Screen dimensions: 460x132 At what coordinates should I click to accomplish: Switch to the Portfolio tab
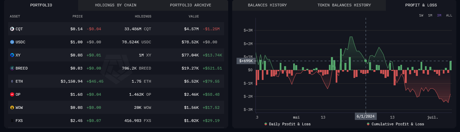click(x=41, y=5)
